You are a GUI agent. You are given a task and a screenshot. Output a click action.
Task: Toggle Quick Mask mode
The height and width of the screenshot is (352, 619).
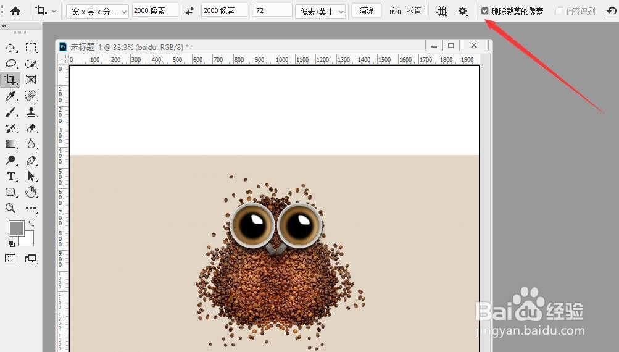click(10, 258)
